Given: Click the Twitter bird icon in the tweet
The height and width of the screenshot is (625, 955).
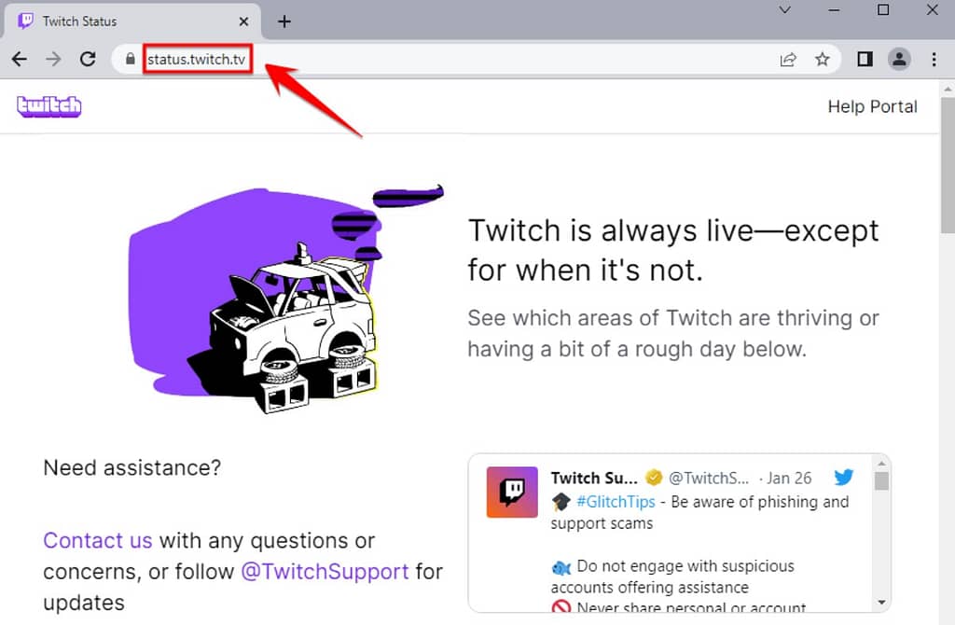Looking at the screenshot, I should pos(843,478).
